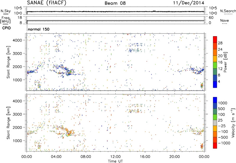The height and width of the screenshot is (163, 236).
Task: Click the "Freq. [MHz]" axis label
Action: click(6, 20)
